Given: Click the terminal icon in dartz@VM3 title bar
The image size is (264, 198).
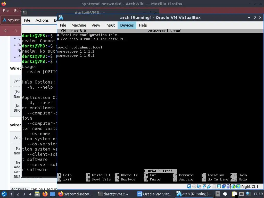Looking at the screenshot, I should tap(25, 12).
